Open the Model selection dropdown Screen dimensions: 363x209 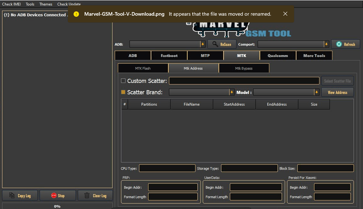pyautogui.click(x=316, y=92)
